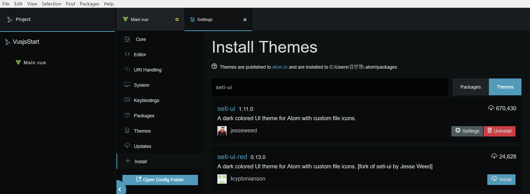Click kryptonianson's avatar image
Viewport: 530px width, 194px height.
(x=222, y=179)
